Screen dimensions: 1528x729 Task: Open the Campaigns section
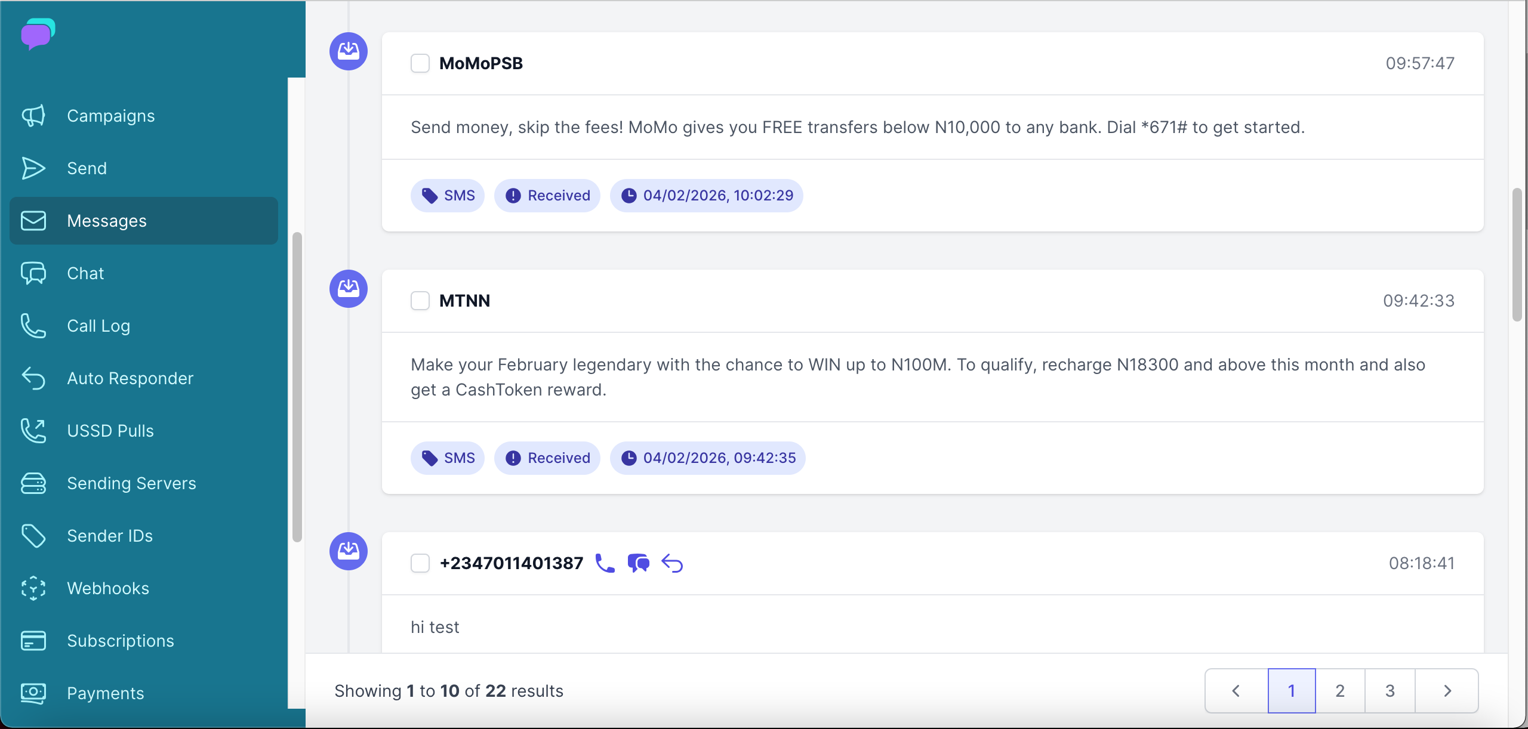pyautogui.click(x=110, y=116)
